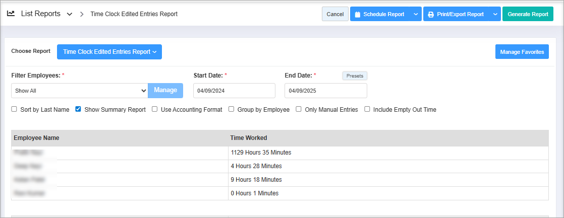Click the Generate Report button
Viewport: 564px width, 218px height.
528,14
